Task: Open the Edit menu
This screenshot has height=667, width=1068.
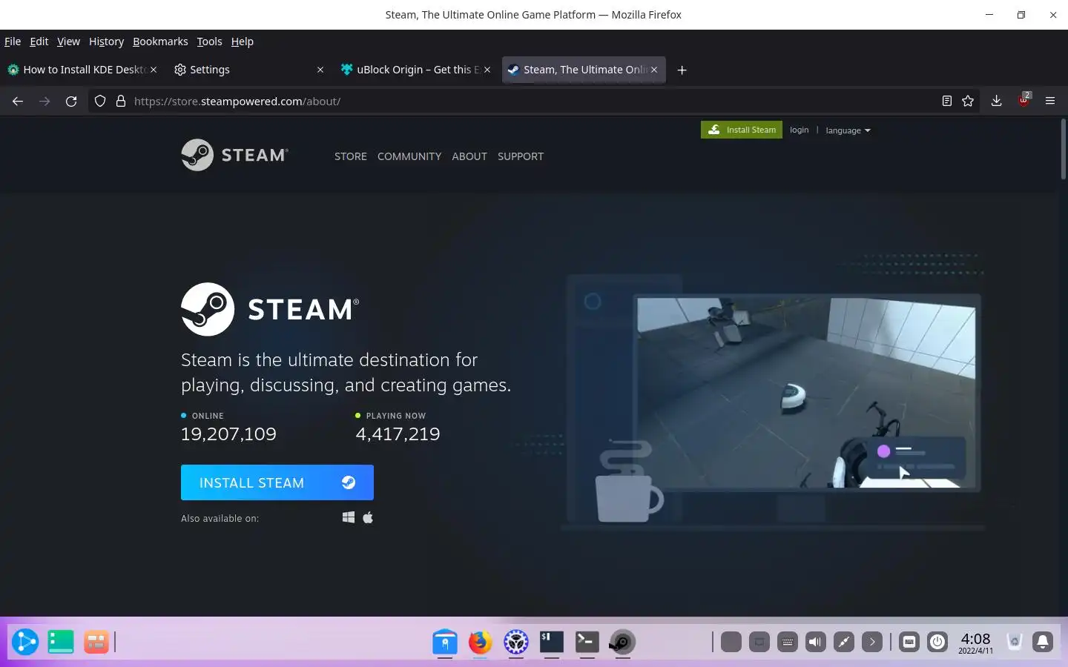Action: (x=39, y=42)
